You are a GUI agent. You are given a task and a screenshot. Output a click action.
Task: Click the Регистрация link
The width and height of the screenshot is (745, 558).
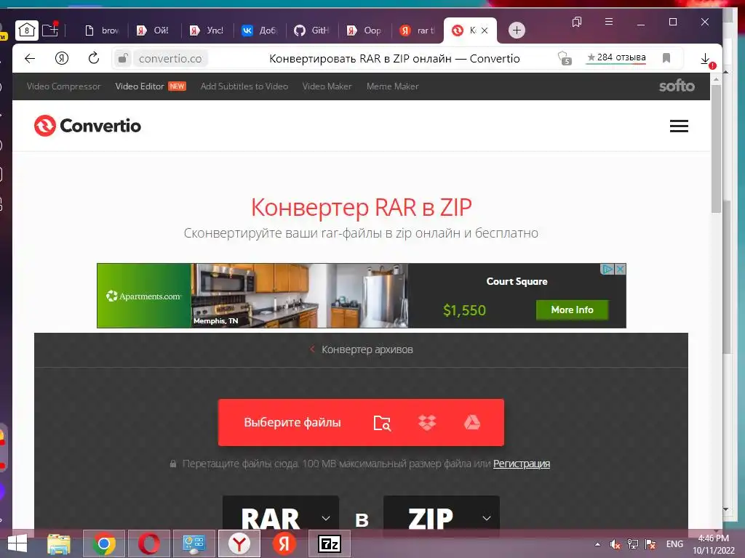(521, 464)
